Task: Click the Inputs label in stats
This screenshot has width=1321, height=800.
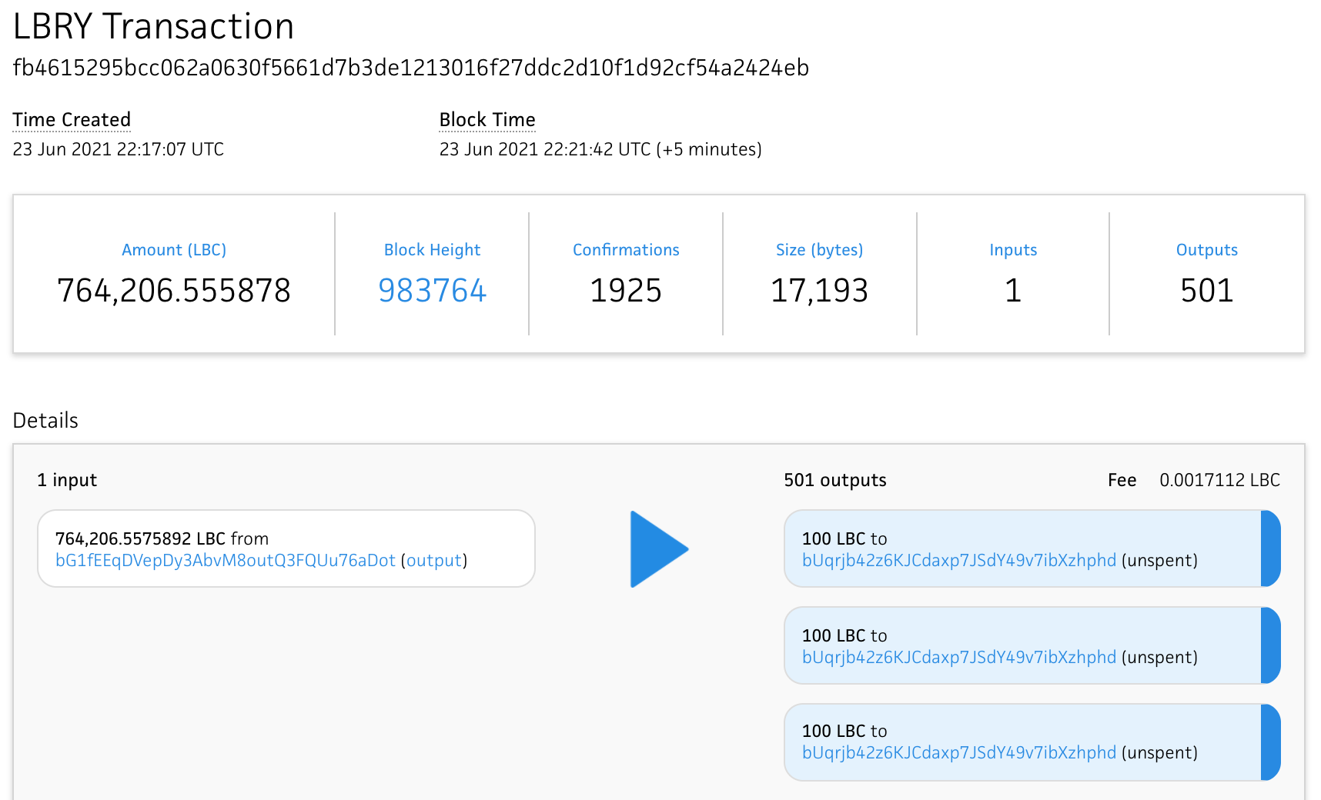Action: [1013, 250]
